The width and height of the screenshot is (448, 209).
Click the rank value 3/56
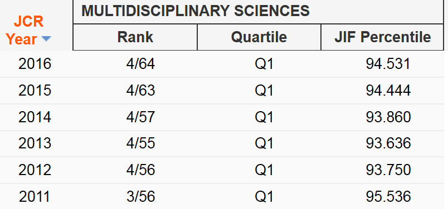pyautogui.click(x=140, y=197)
